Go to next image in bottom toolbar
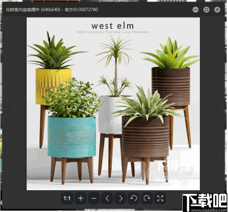 click(x=121, y=198)
